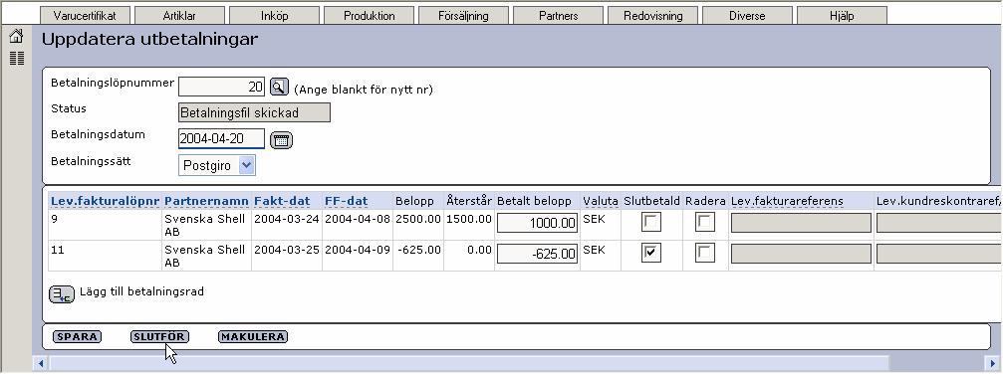The width and height of the screenshot is (1003, 374).
Task: Click the Betalningslöpnummer input field
Action: 222,87
